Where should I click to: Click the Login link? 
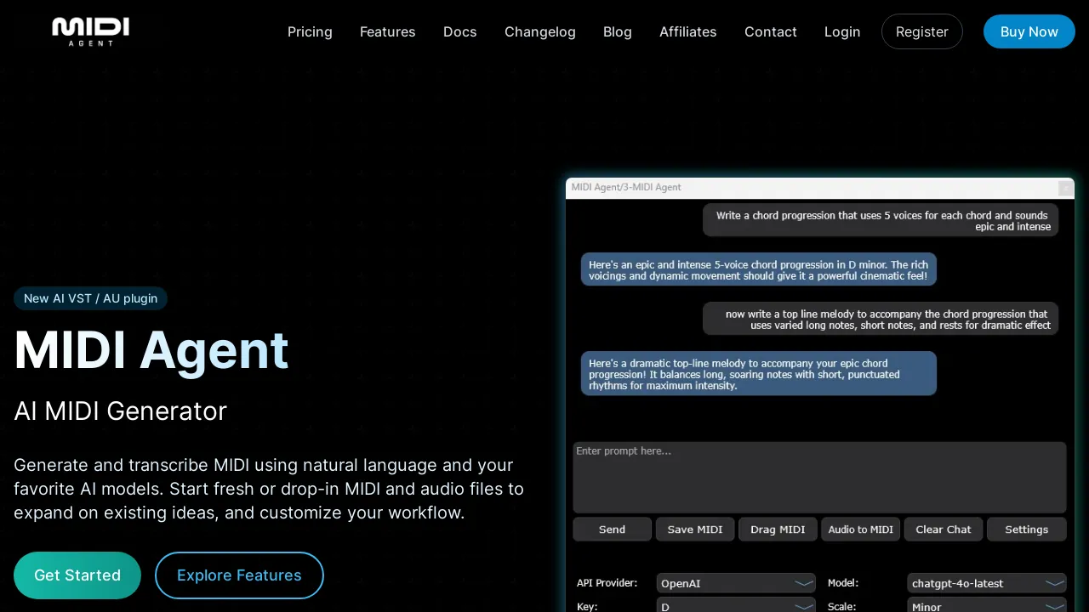pyautogui.click(x=842, y=31)
